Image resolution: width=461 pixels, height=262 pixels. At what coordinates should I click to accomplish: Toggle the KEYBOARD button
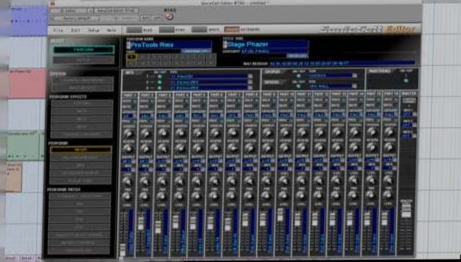232,30
